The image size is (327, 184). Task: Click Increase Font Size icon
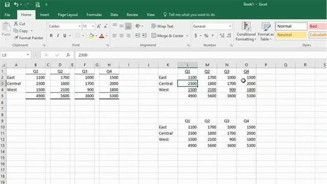tap(99, 26)
